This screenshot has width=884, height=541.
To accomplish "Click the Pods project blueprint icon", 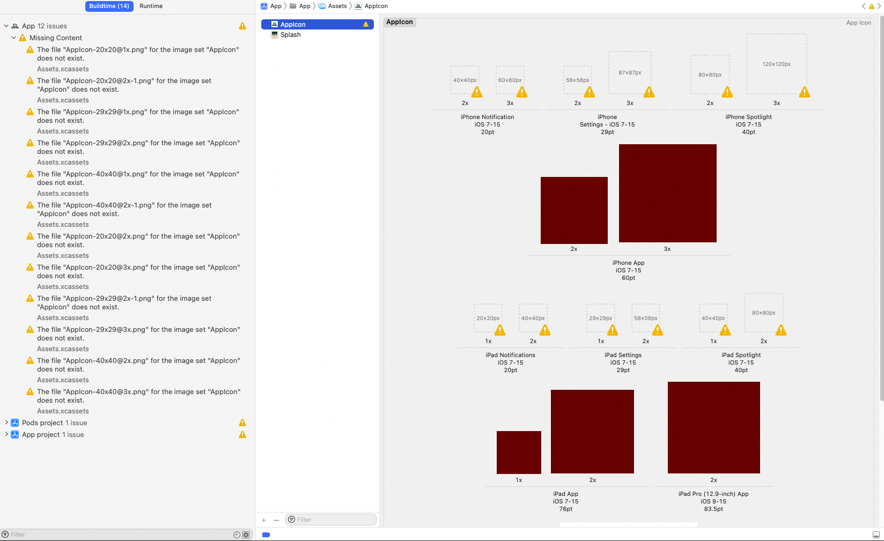I will coord(15,423).
